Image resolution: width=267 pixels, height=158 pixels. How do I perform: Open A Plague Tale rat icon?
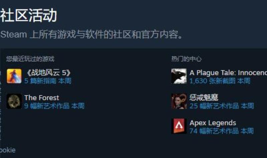[179, 76]
